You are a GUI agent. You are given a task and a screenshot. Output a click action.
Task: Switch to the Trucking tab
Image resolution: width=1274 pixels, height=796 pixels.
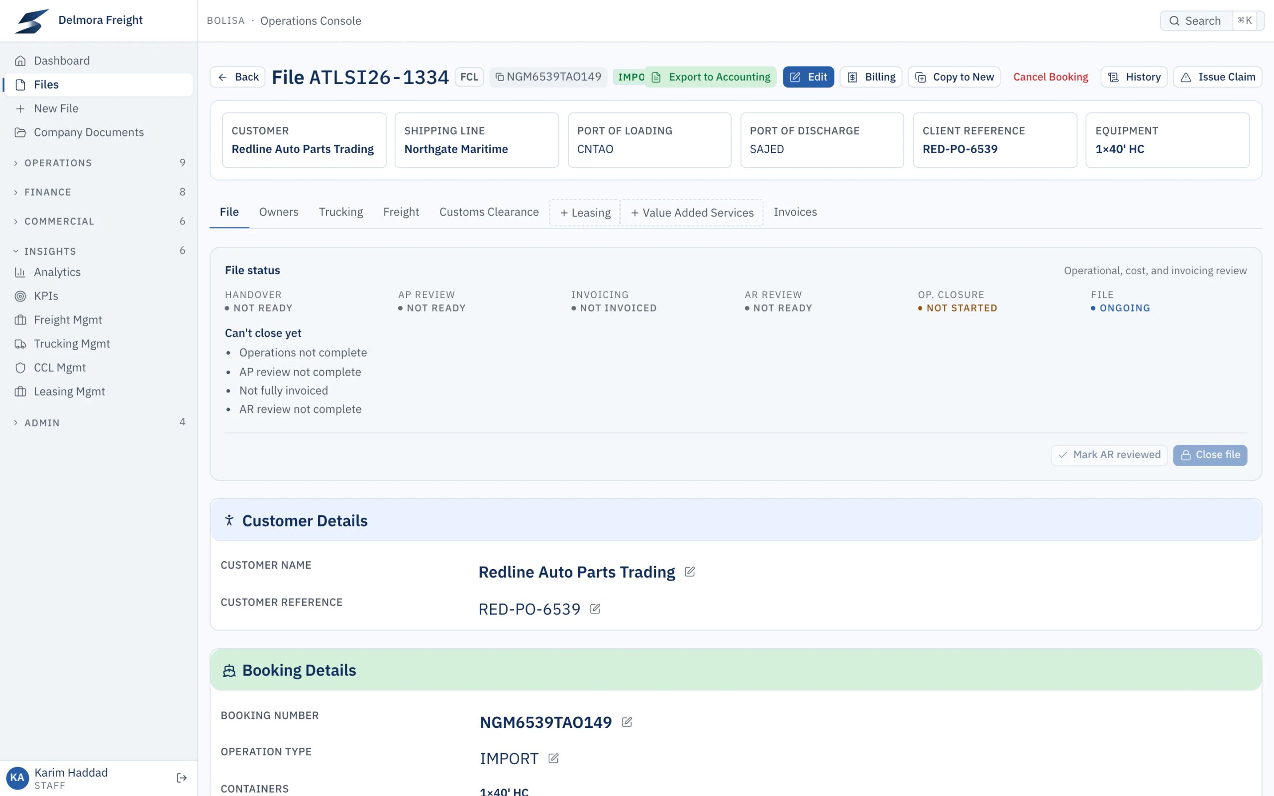pyautogui.click(x=340, y=212)
